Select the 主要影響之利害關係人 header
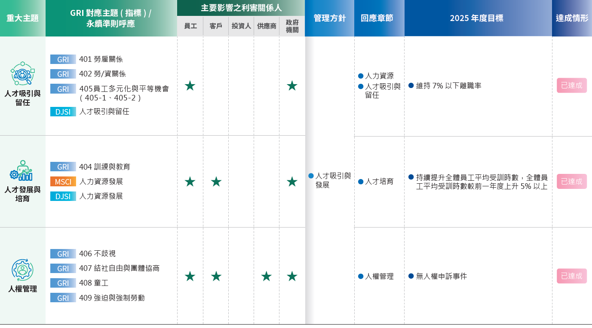 (241, 8)
